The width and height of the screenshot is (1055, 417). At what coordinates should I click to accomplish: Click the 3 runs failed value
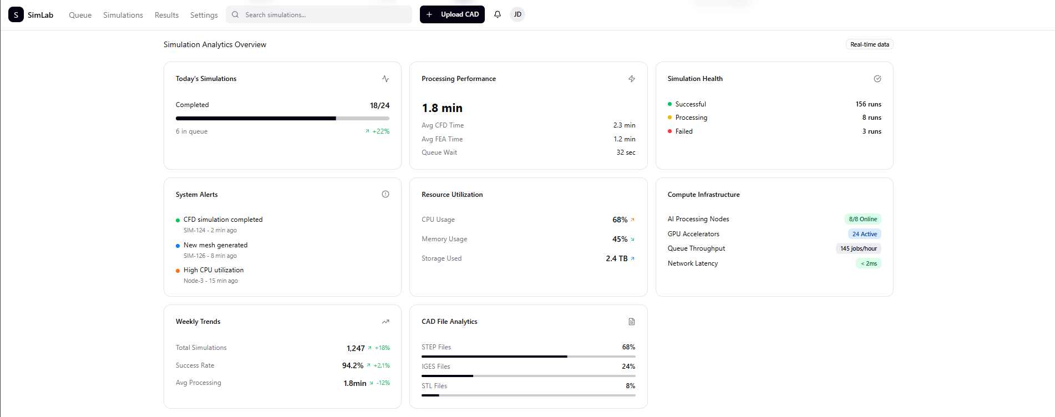(871, 131)
